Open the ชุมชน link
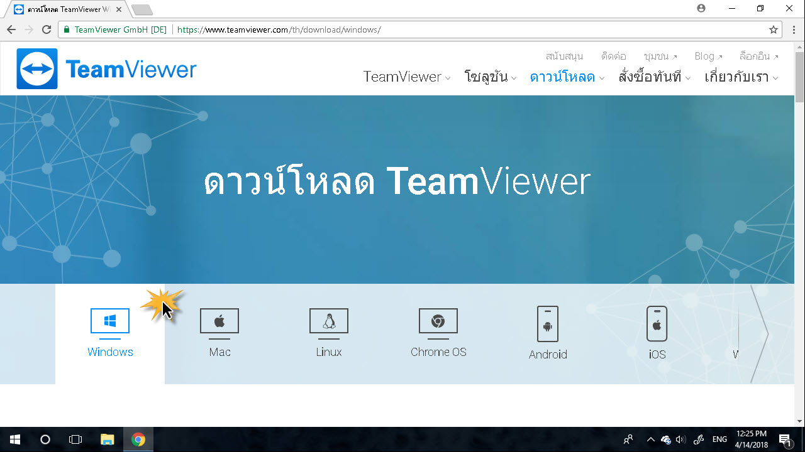The width and height of the screenshot is (805, 452). tap(660, 56)
